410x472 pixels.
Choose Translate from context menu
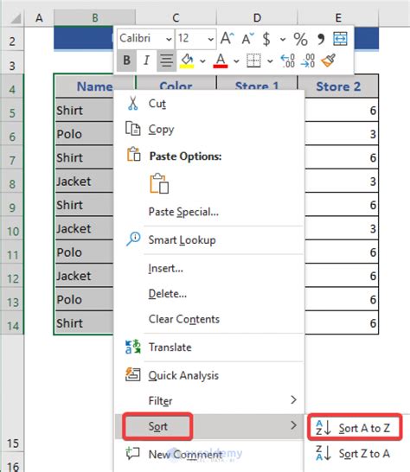pos(209,347)
